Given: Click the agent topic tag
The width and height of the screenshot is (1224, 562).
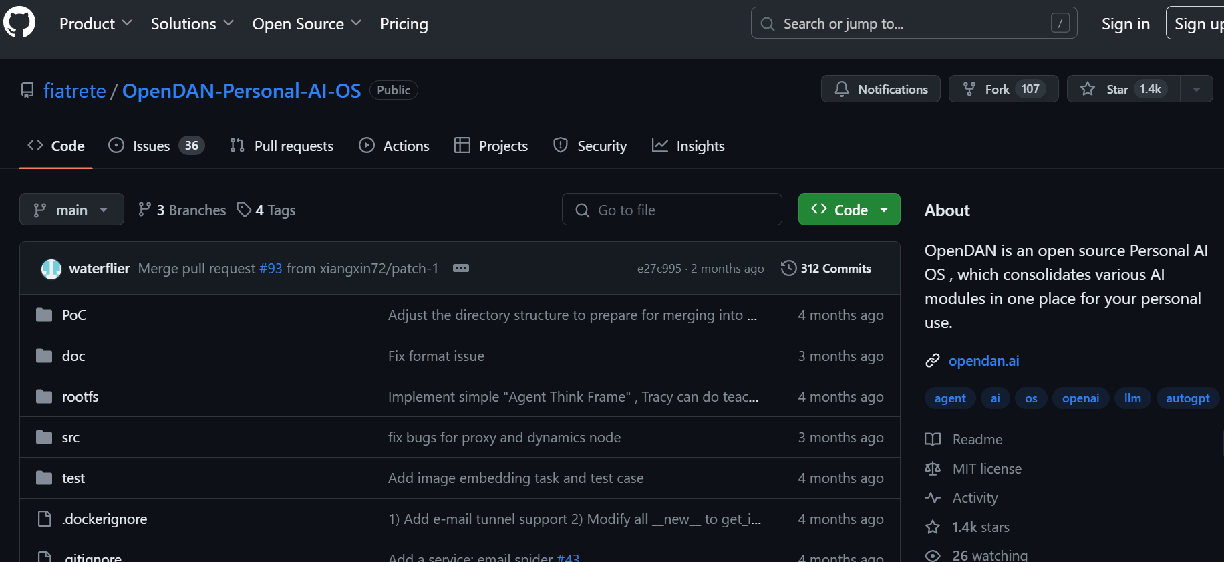Looking at the screenshot, I should (x=950, y=398).
